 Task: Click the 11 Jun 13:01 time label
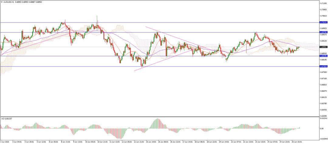click(x=115, y=142)
